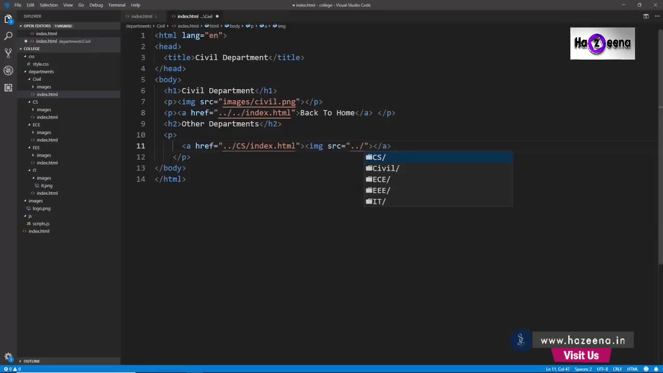663x373 pixels.
Task: Collapse the COLLEGE folder section
Action: point(31,49)
